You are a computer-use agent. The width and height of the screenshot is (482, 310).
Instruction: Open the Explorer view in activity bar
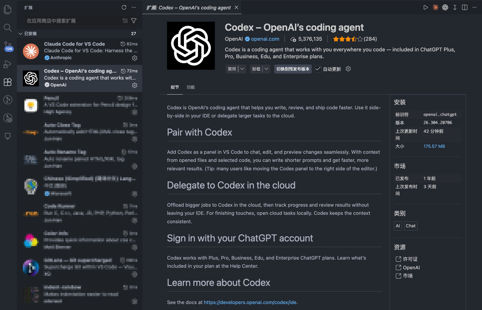8,9
